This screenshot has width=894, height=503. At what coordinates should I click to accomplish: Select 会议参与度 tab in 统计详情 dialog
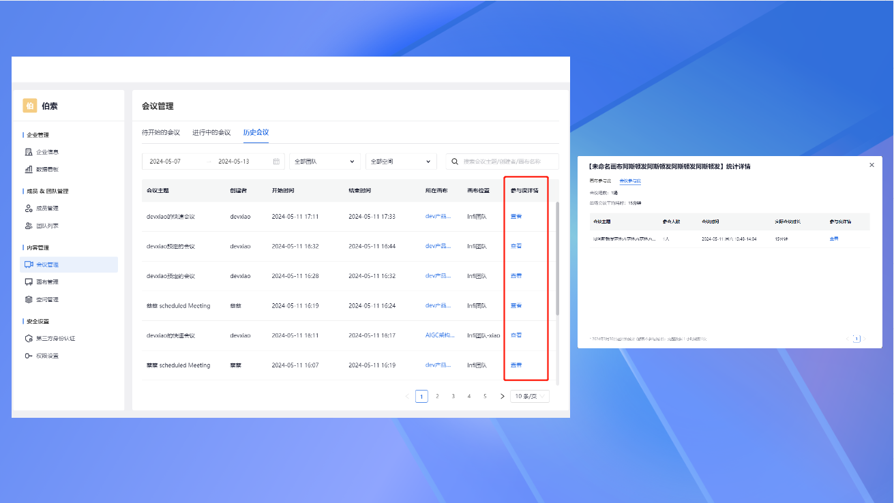pyautogui.click(x=630, y=181)
